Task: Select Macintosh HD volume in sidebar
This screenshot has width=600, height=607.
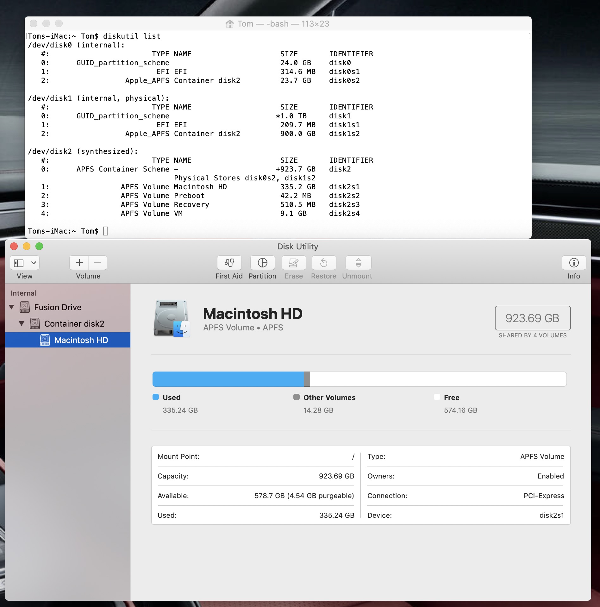Action: [x=68, y=340]
